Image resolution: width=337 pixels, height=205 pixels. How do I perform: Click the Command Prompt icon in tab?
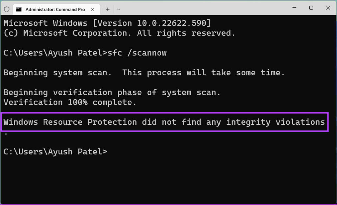point(19,9)
